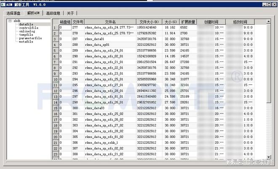Image resolution: width=278 pixels, height=169 pixels.
Task: Click scrollbar up arrow of table
Action: [x=269, y=21]
